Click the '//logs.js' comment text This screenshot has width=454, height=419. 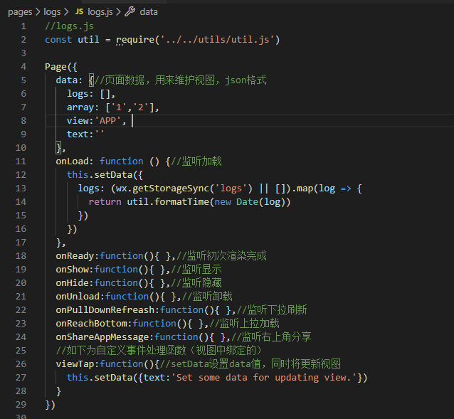pos(69,26)
